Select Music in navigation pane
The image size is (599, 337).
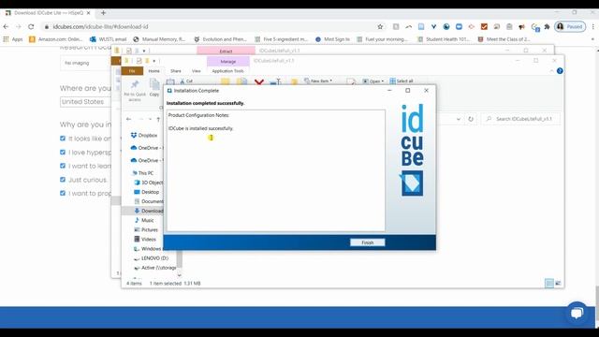[x=144, y=221]
